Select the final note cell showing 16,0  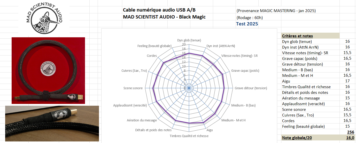click(x=347, y=138)
